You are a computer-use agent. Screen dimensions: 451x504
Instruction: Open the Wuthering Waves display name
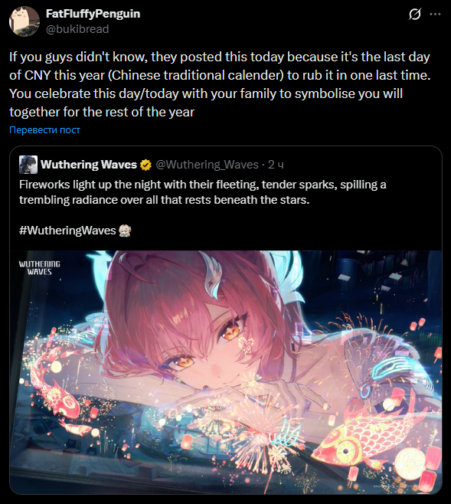point(89,165)
